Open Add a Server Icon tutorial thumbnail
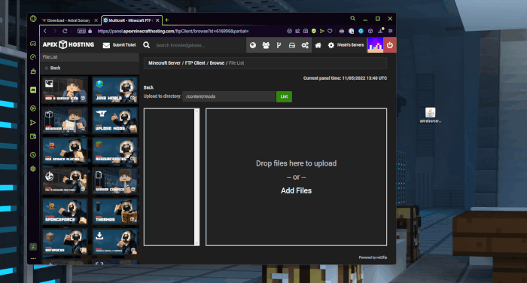 click(x=65, y=90)
